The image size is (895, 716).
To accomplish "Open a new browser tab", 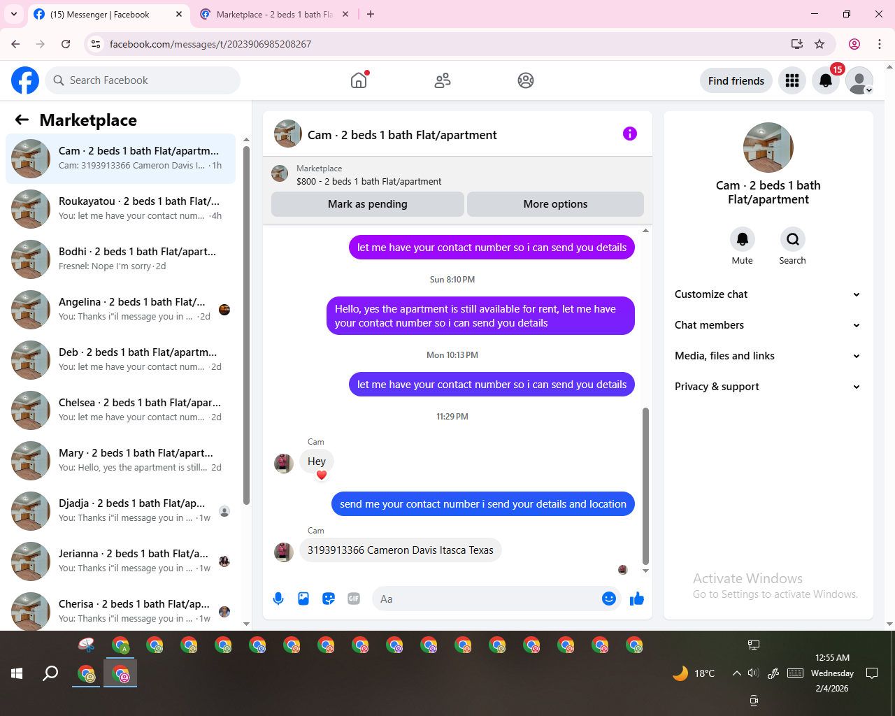I will click(371, 14).
